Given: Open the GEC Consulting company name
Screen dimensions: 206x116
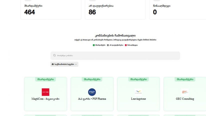Looking at the screenshot, I should pyautogui.click(x=185, y=99).
